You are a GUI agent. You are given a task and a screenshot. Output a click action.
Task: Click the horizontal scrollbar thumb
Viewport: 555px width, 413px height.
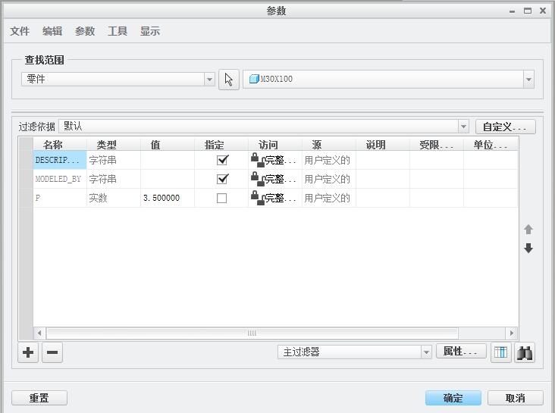[252, 333]
